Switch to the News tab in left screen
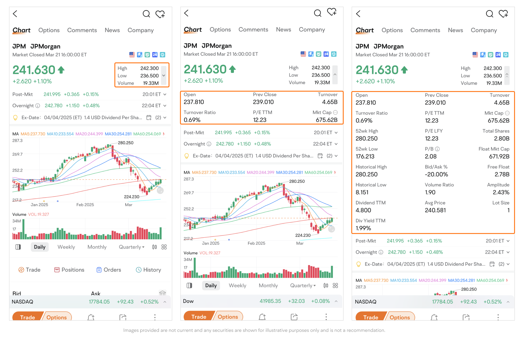Viewport: 524px width, 340px height. pos(112,30)
